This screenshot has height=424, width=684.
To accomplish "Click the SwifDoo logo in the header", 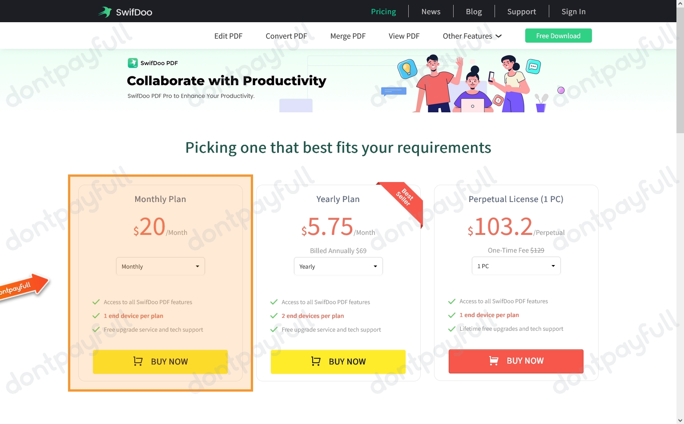I will pos(125,11).
